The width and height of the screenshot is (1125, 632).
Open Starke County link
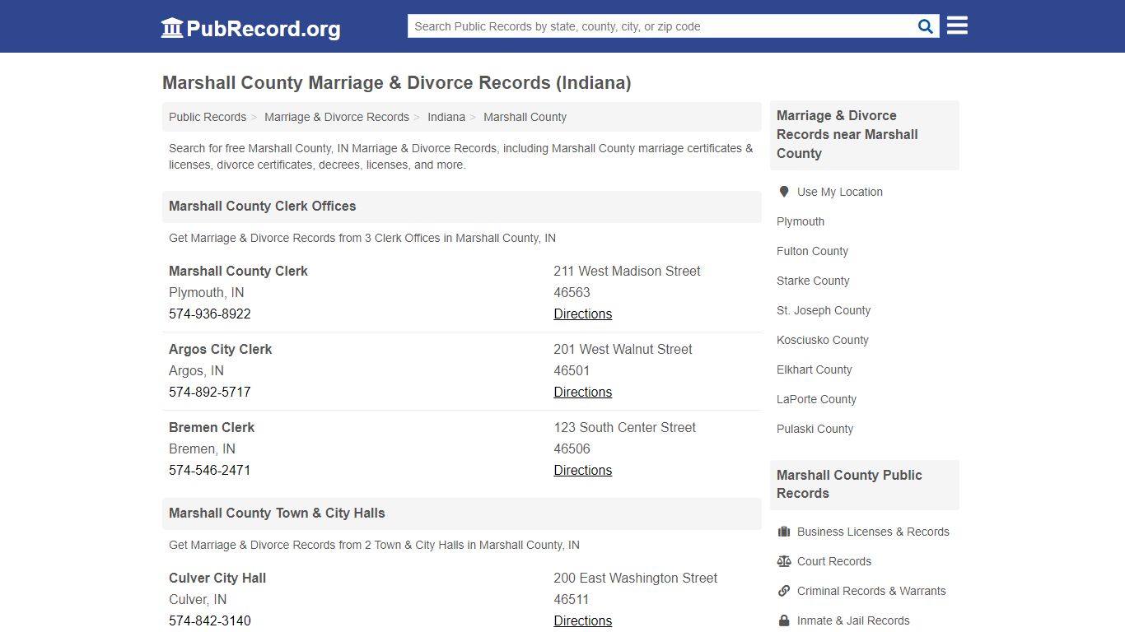point(813,281)
